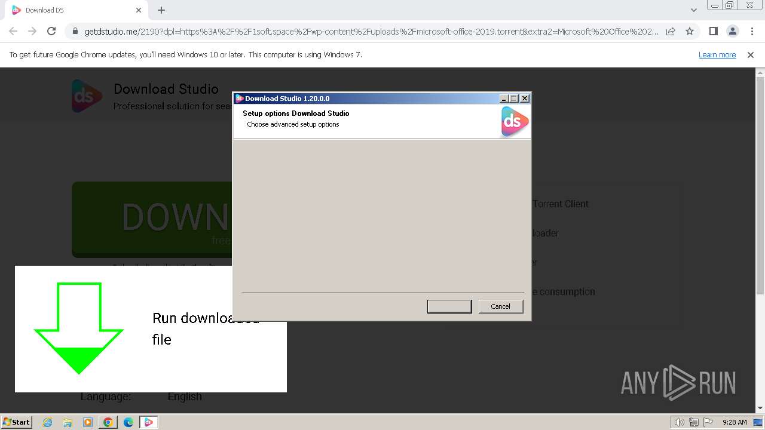This screenshot has height=430, width=765.
Task: Switch to the Download DS tab
Action: click(75, 10)
